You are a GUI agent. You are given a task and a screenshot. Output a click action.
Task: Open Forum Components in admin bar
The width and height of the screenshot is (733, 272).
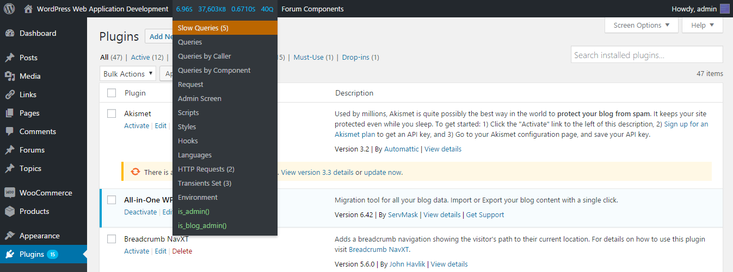coord(312,9)
